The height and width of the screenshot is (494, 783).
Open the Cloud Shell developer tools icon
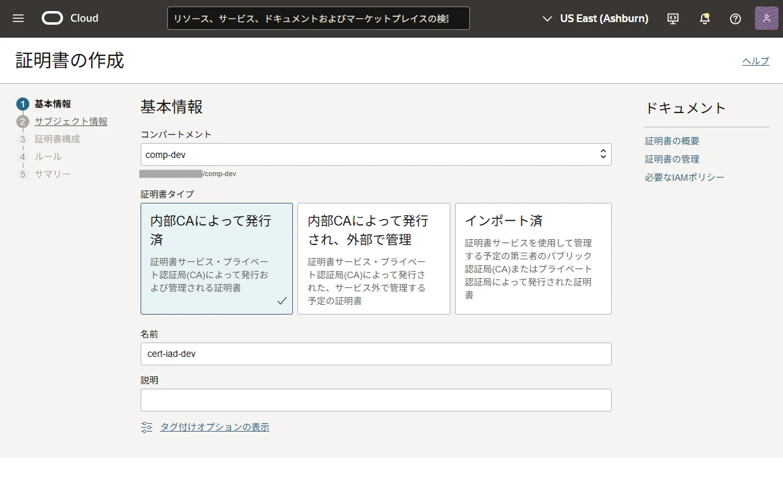[x=673, y=19]
